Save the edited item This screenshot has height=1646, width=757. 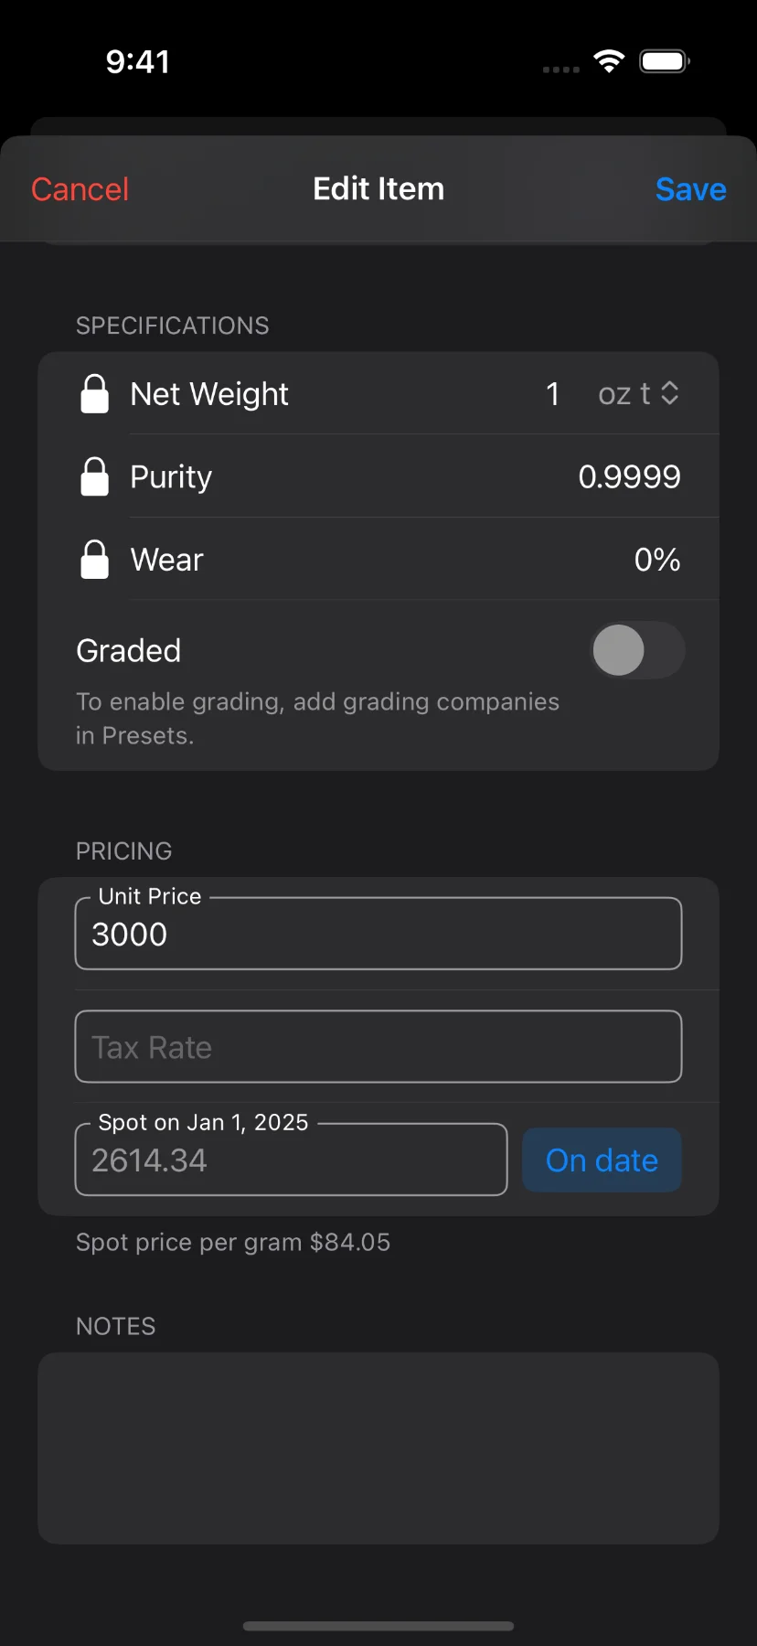690,189
